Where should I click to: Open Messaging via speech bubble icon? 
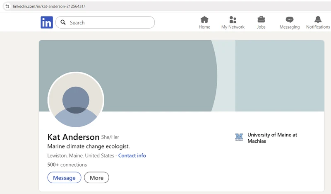[x=290, y=20]
